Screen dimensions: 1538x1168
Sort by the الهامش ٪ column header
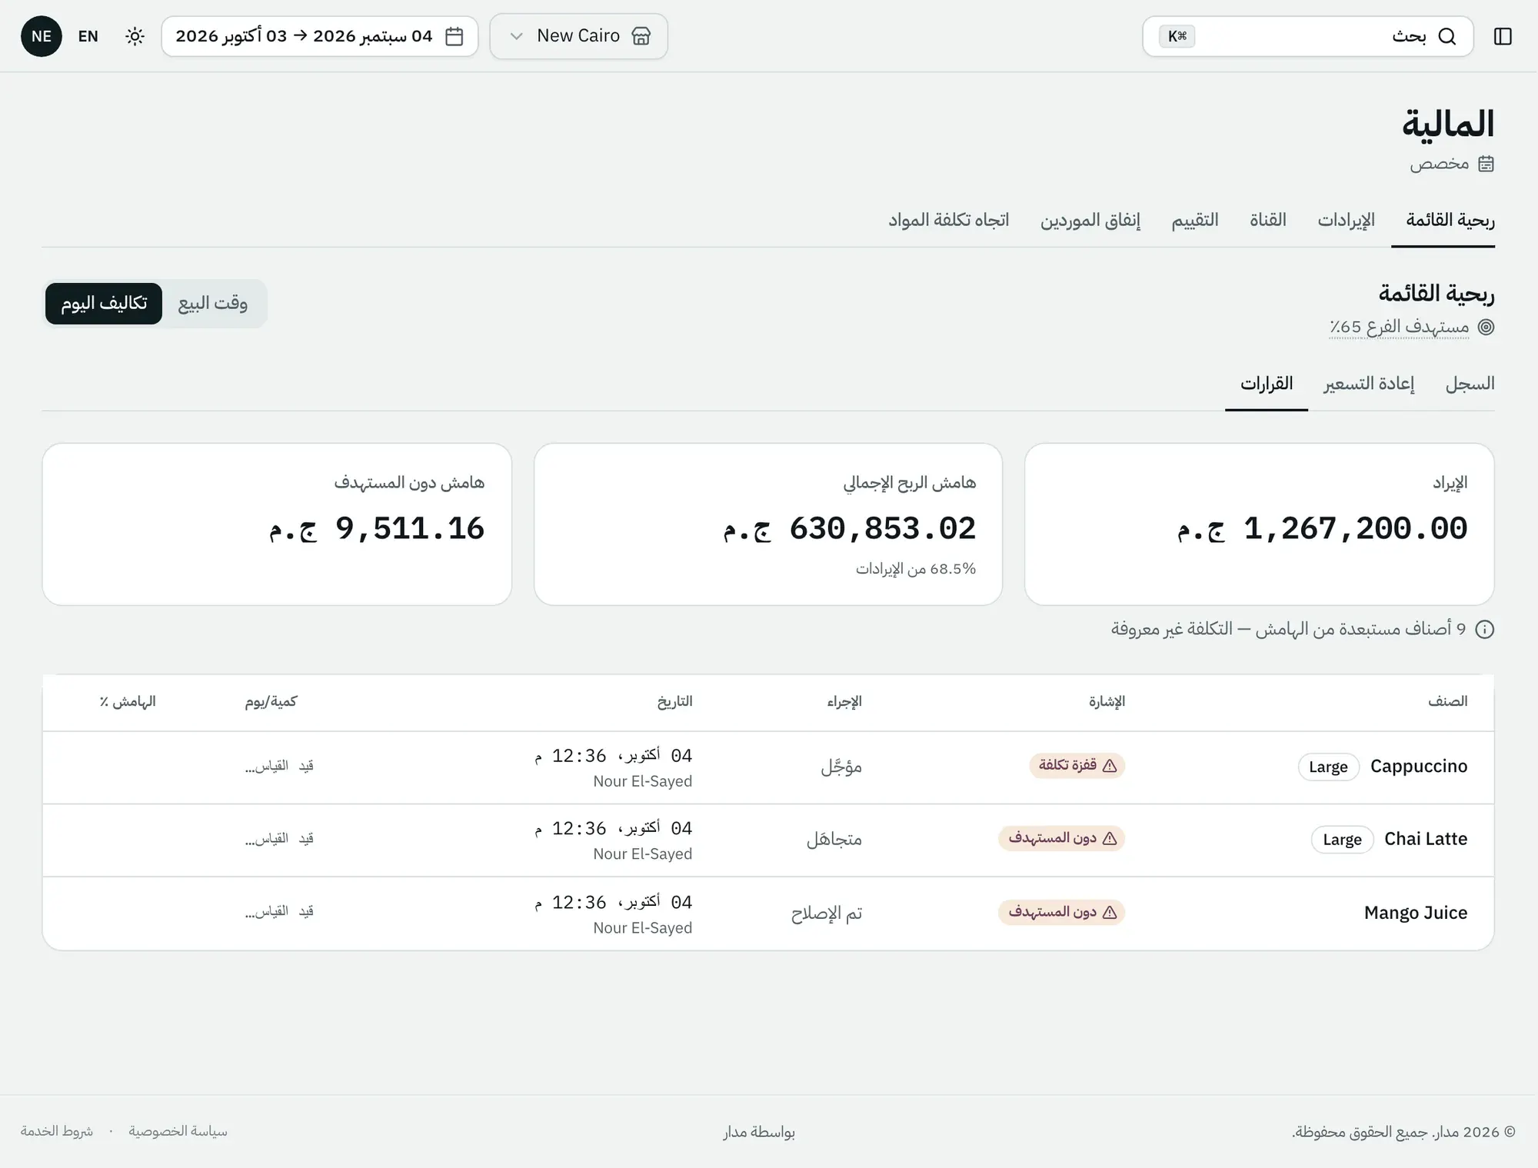point(128,702)
